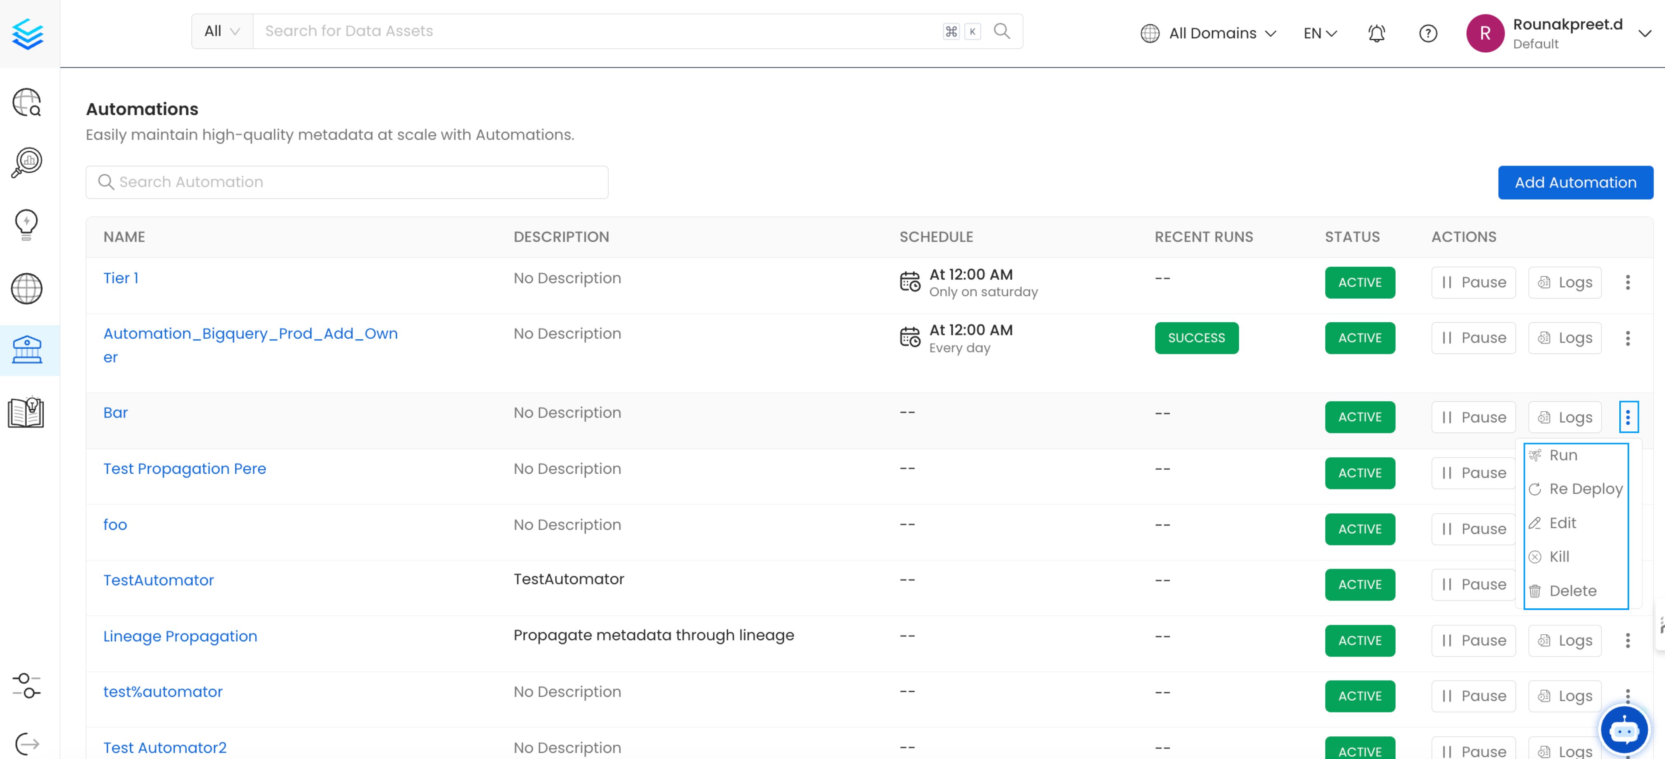This screenshot has width=1665, height=759.
Task: Open the Settings sliders icon at sidebar bottom
Action: point(26,685)
